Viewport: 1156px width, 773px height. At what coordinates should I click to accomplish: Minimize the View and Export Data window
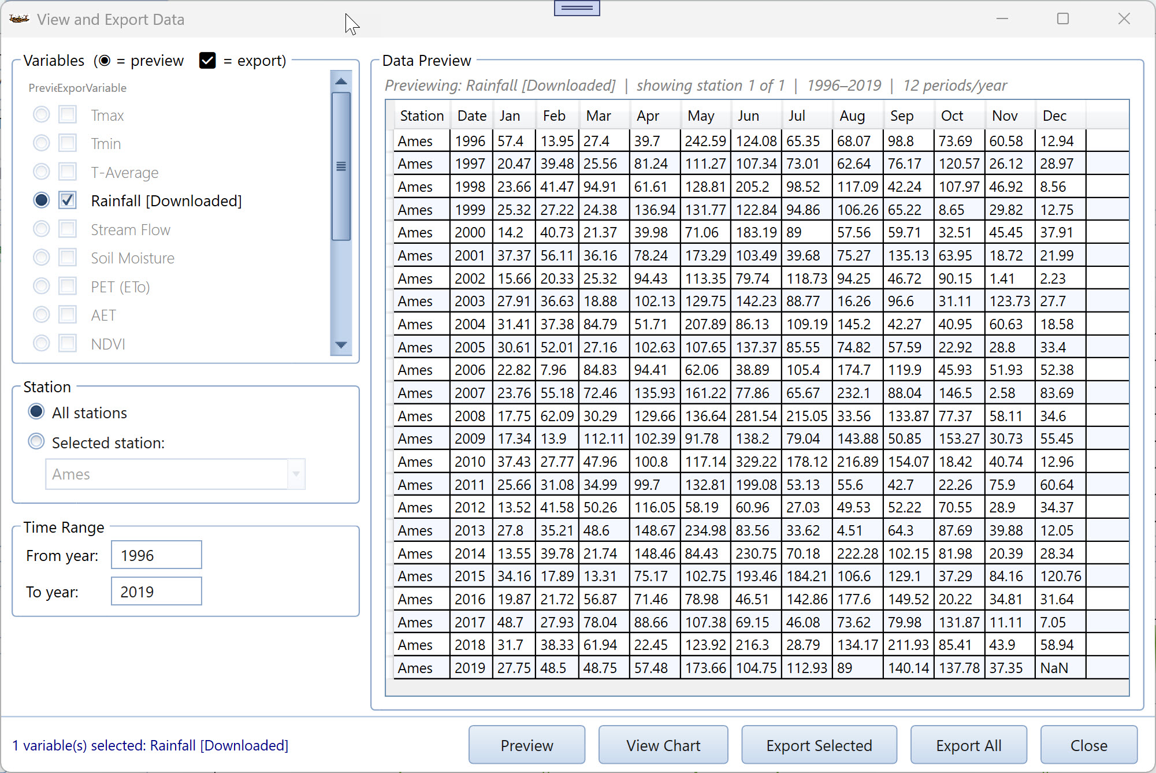click(x=1002, y=19)
